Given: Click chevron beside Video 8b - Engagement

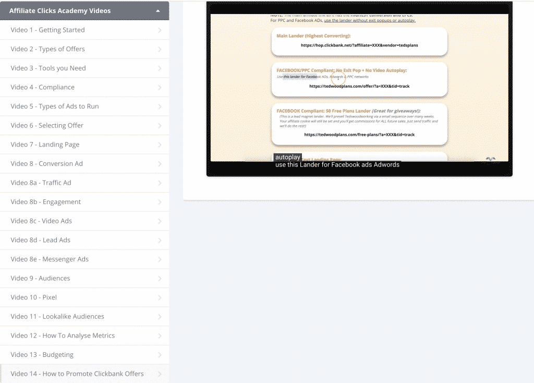Looking at the screenshot, I should [x=160, y=202].
